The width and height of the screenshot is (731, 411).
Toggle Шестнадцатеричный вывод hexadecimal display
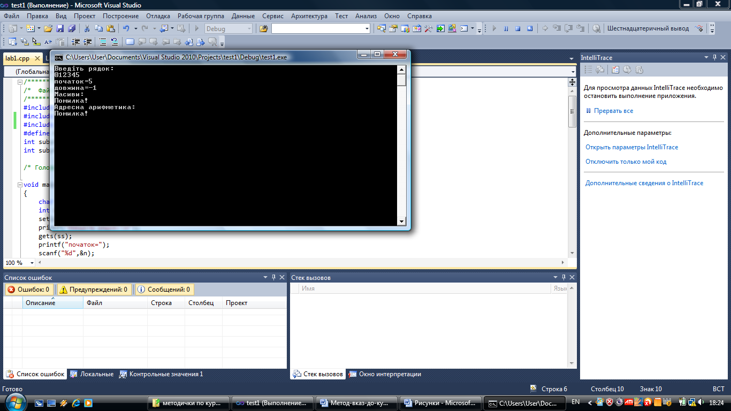(648, 28)
